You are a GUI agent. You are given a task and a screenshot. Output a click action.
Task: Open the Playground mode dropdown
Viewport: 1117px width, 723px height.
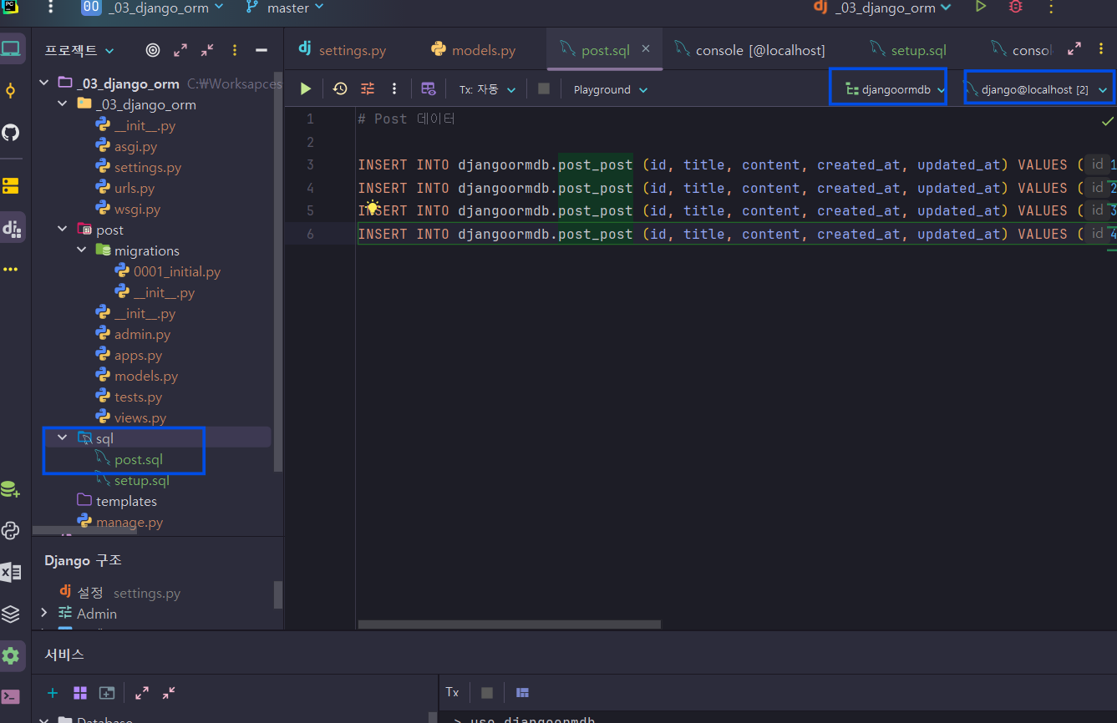[611, 89]
